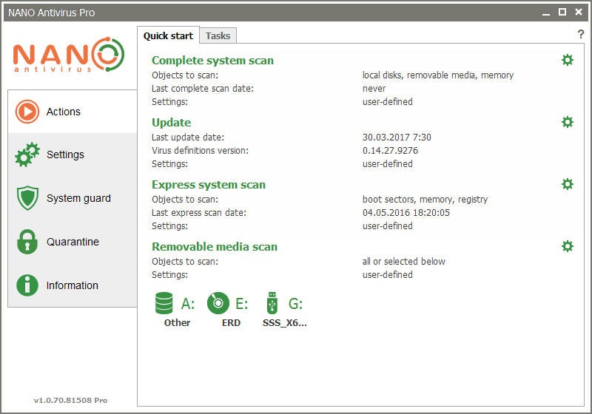Image resolution: width=592 pixels, height=414 pixels.
Task: Open Removable media scan gear settings
Action: point(567,247)
